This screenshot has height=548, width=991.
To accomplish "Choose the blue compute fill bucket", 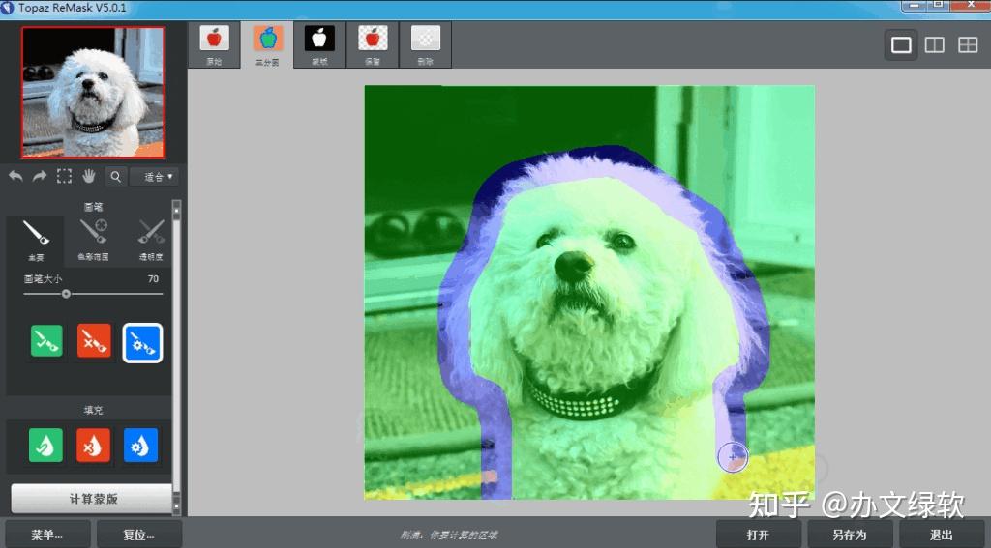I will pos(141,445).
